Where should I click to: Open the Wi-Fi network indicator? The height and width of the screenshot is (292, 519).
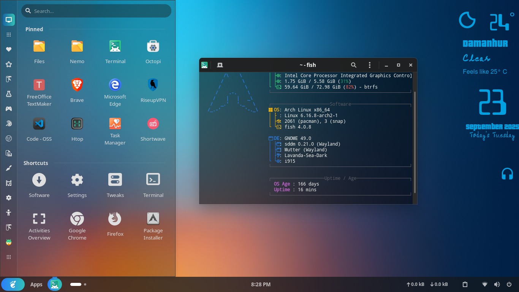click(484, 284)
